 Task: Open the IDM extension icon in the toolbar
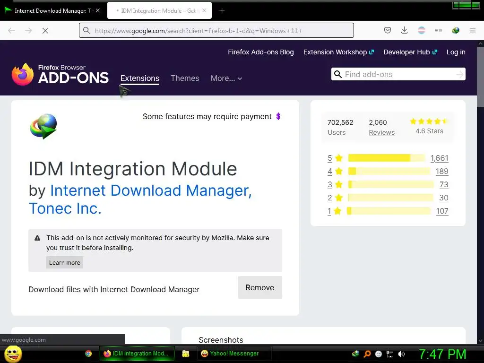tap(455, 30)
